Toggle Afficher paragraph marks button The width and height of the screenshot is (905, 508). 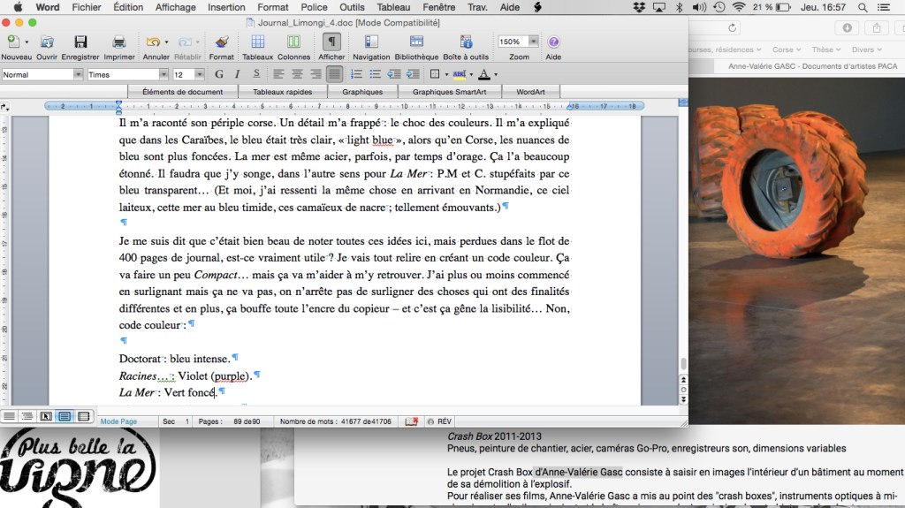coord(332,42)
